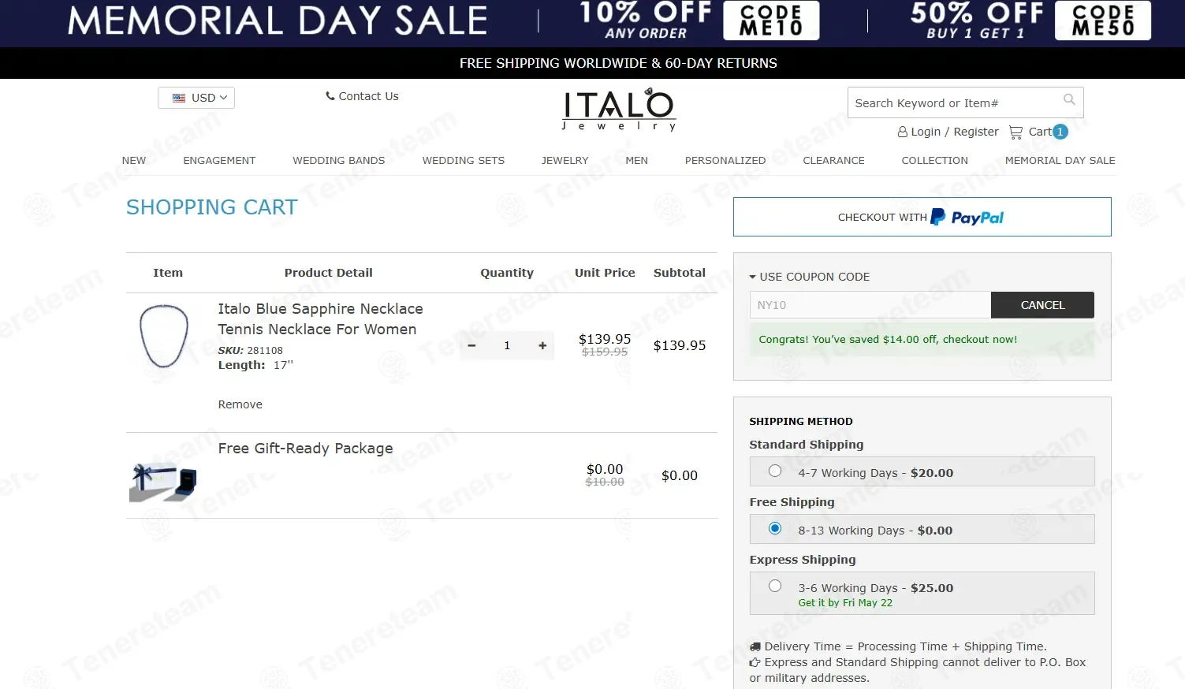Click the Free Gift-Ready Package title
The width and height of the screenshot is (1185, 689).
click(x=305, y=449)
